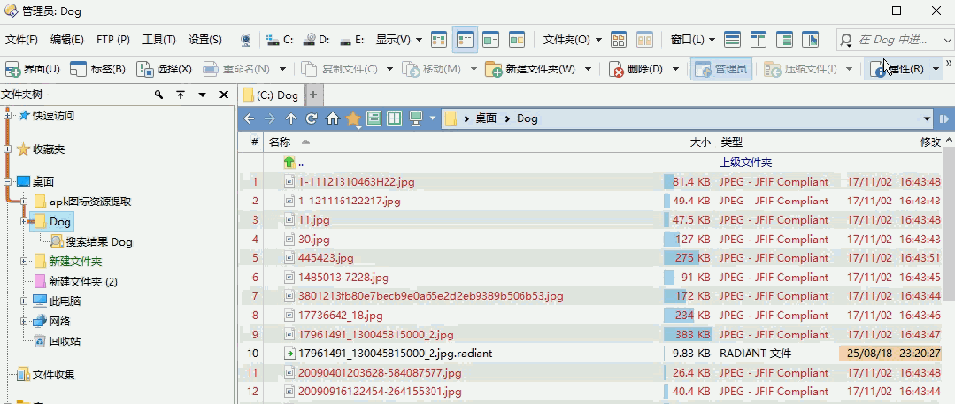Screen dimensions: 955x404
Task: Open drive C: from the toolbar
Action: coord(281,40)
